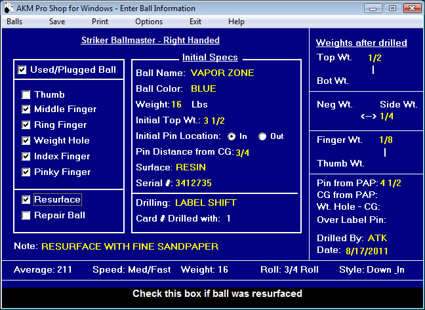Toggle the Resurface checkbox
Image resolution: width=425 pixels, height=310 pixels.
[26, 200]
